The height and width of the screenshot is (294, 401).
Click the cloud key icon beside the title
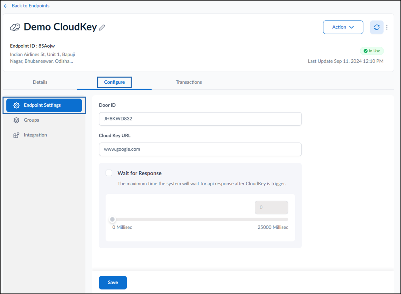click(15, 27)
